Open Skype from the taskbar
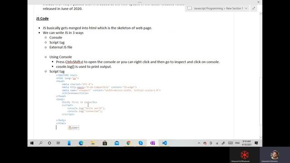This screenshot has height=163, width=290. click(x=140, y=143)
